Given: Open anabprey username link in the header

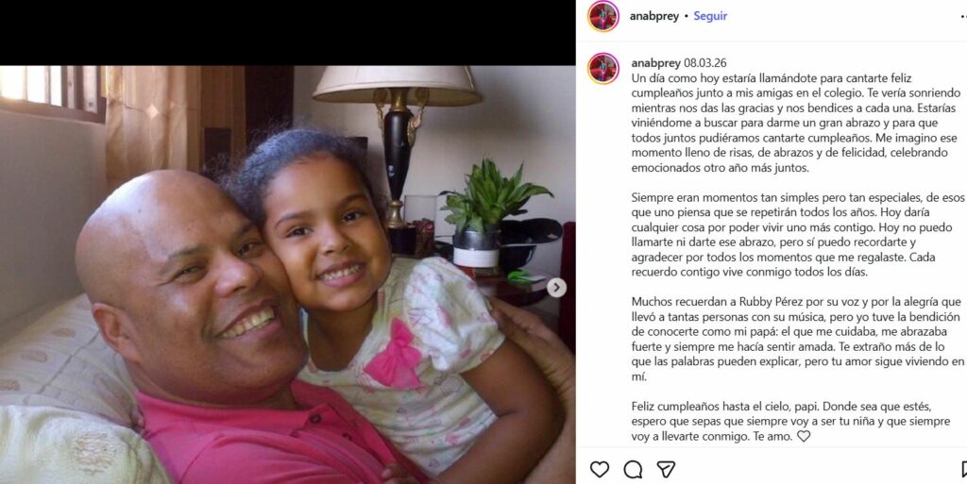Looking at the screenshot, I should point(653,17).
